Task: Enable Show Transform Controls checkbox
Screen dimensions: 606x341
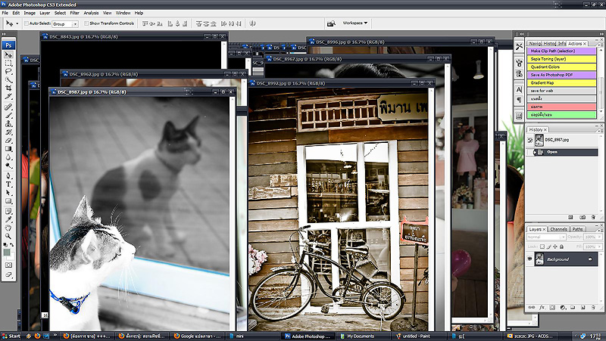Action: [x=86, y=23]
